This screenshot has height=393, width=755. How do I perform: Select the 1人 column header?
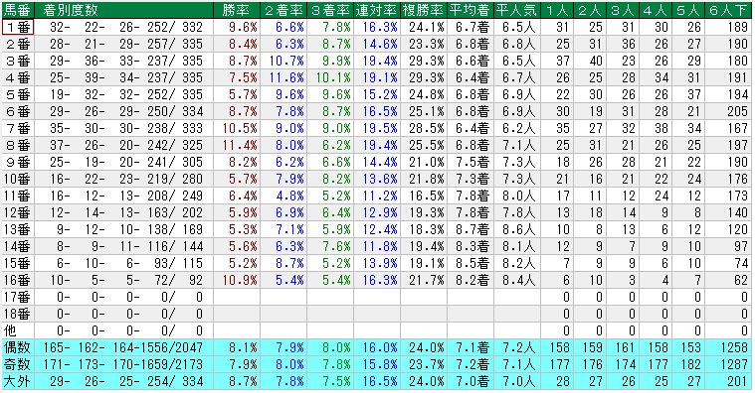[557, 10]
